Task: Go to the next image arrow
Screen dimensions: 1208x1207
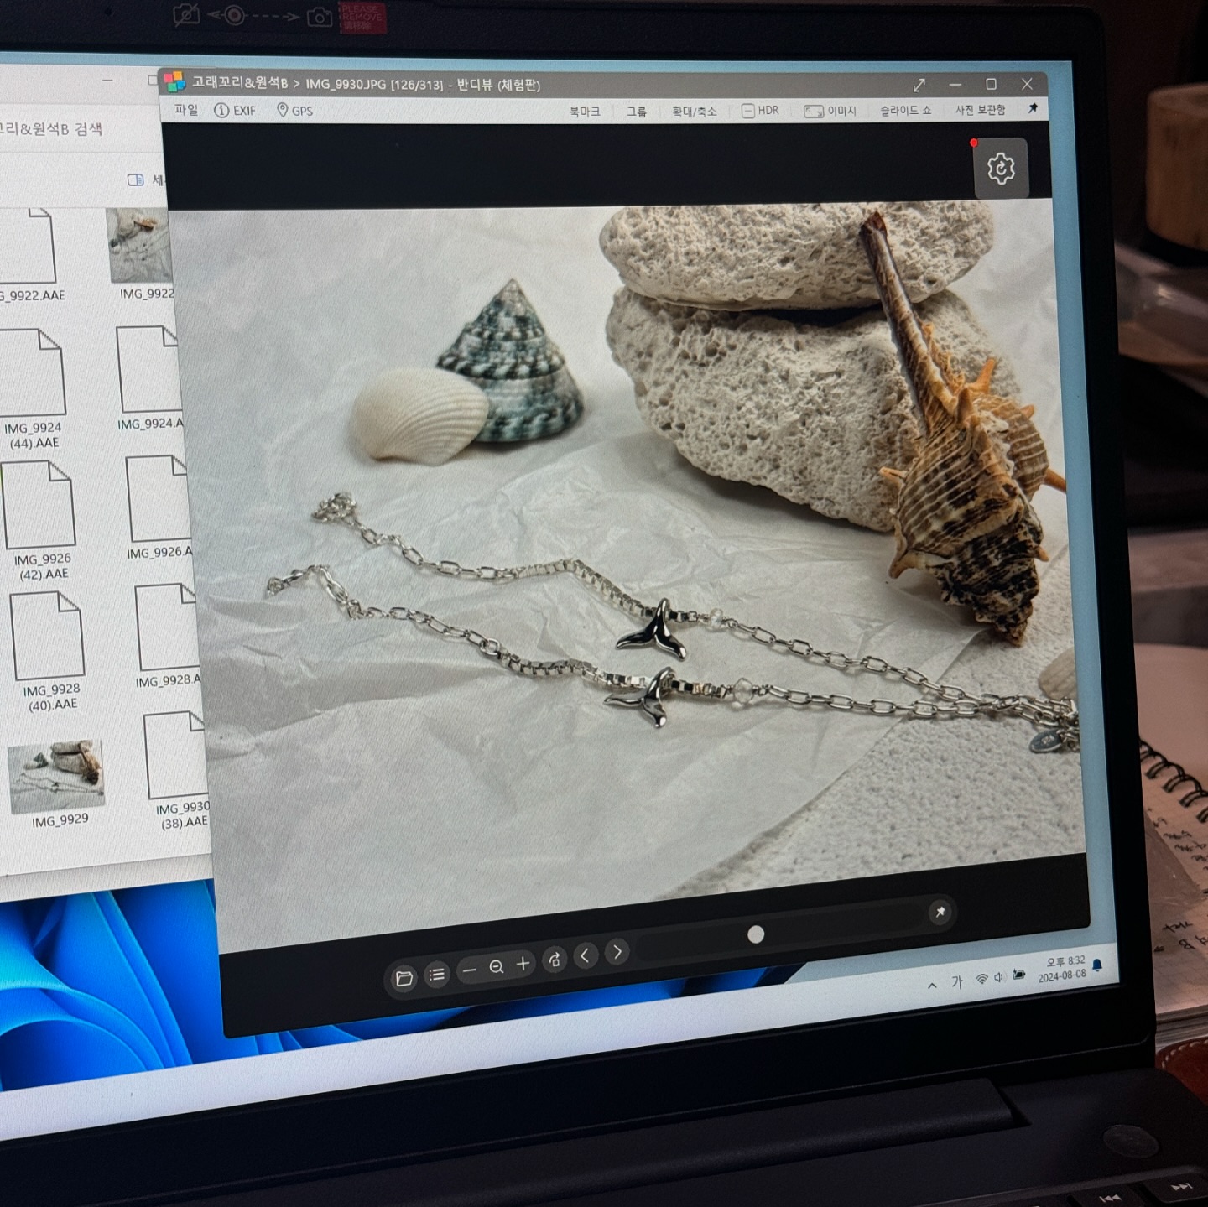Action: 617,952
